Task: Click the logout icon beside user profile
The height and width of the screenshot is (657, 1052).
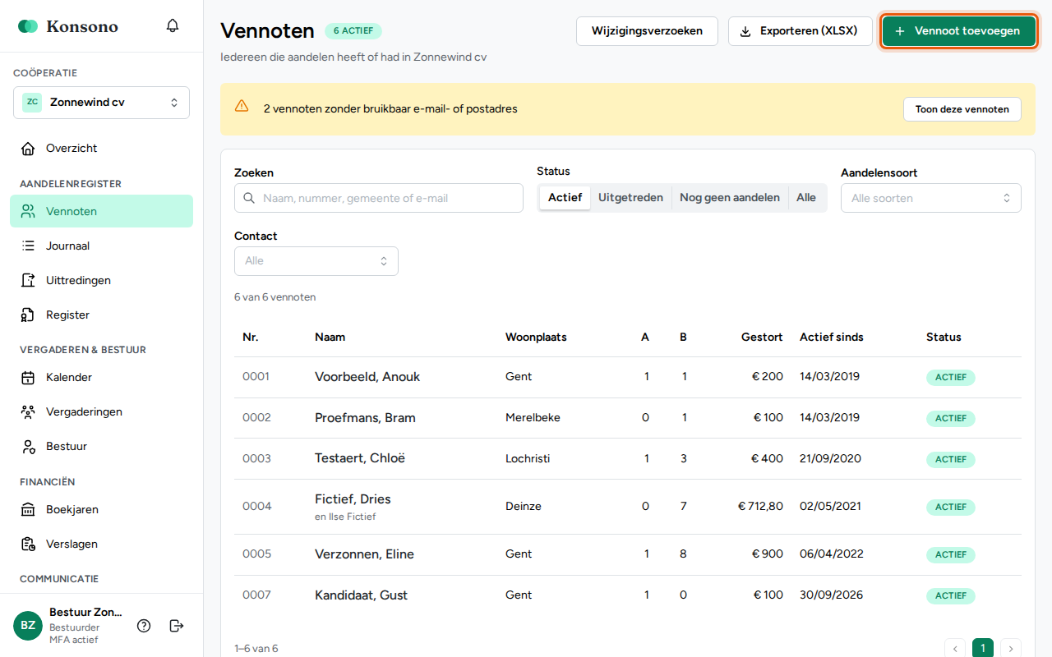Action: tap(177, 626)
